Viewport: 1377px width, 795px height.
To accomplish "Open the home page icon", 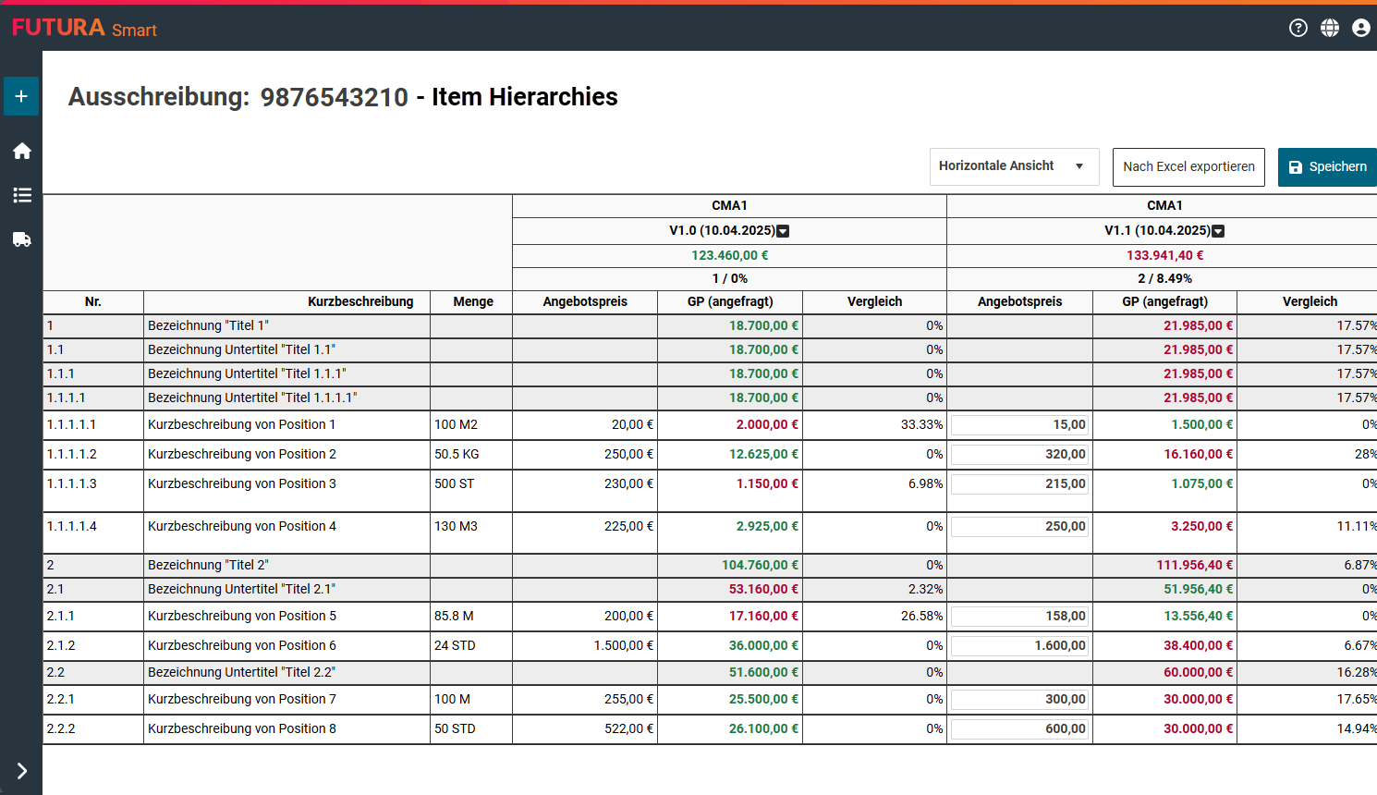I will pyautogui.click(x=22, y=151).
